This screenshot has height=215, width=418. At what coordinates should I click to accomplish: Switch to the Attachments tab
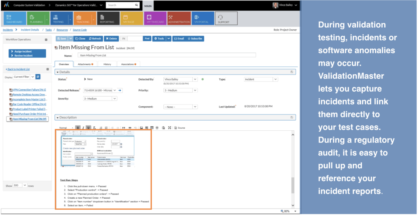click(85, 64)
